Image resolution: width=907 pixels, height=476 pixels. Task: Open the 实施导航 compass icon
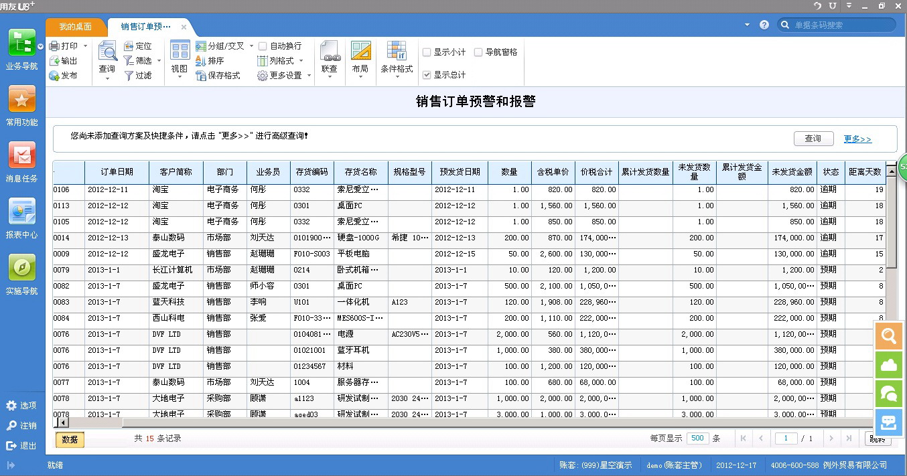pyautogui.click(x=21, y=268)
